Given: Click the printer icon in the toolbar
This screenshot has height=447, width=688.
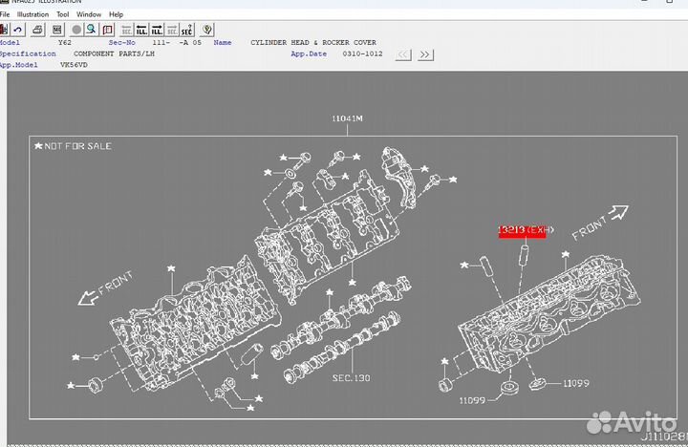Looking at the screenshot, I should tap(37, 30).
